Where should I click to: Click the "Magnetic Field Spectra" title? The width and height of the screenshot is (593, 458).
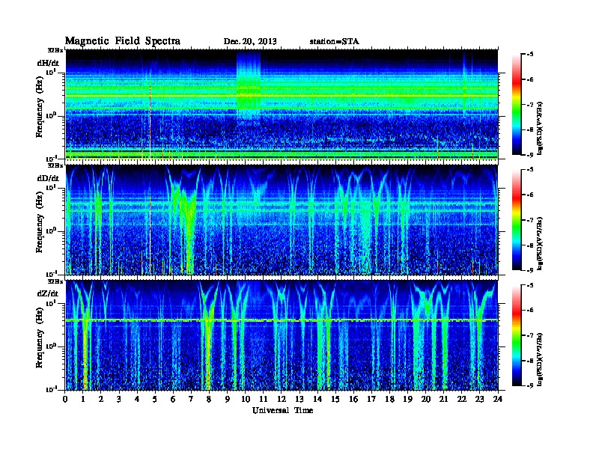[123, 41]
